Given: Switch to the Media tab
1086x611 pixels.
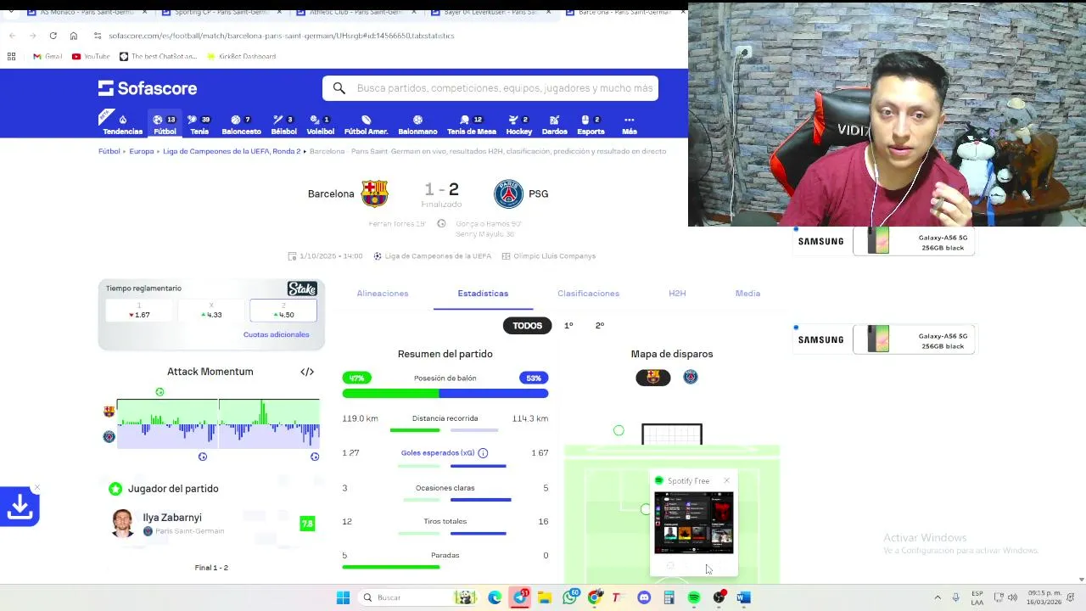Looking at the screenshot, I should point(747,294).
